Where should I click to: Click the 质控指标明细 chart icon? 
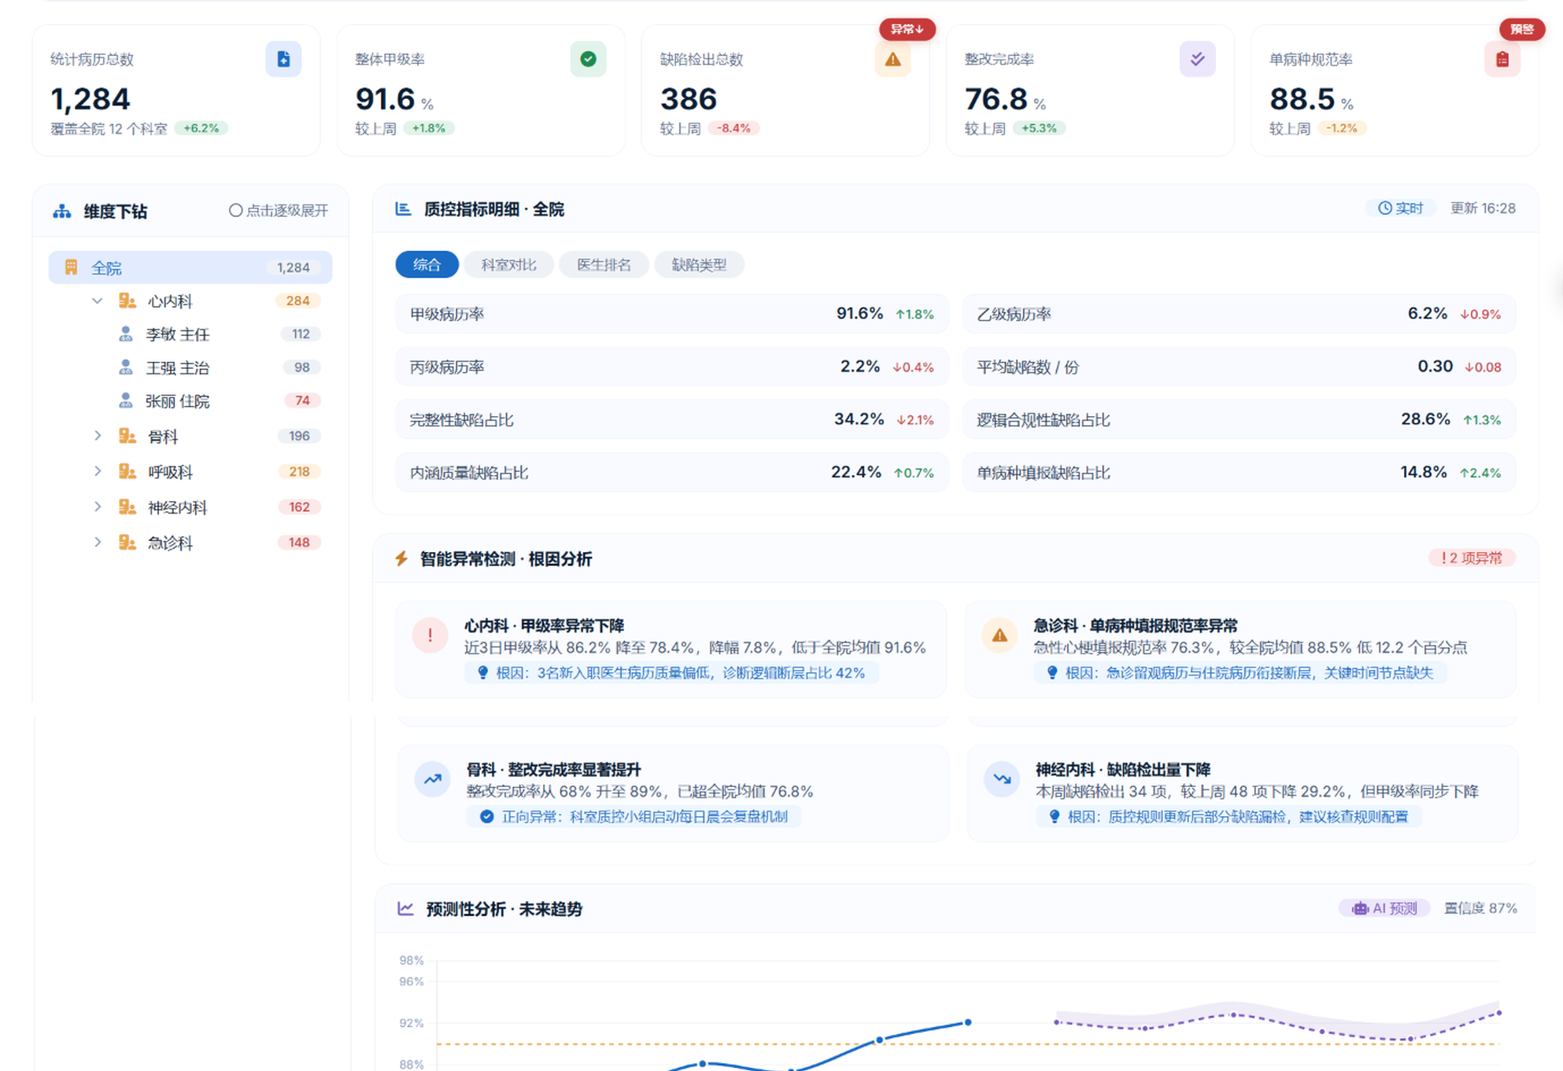(x=403, y=209)
